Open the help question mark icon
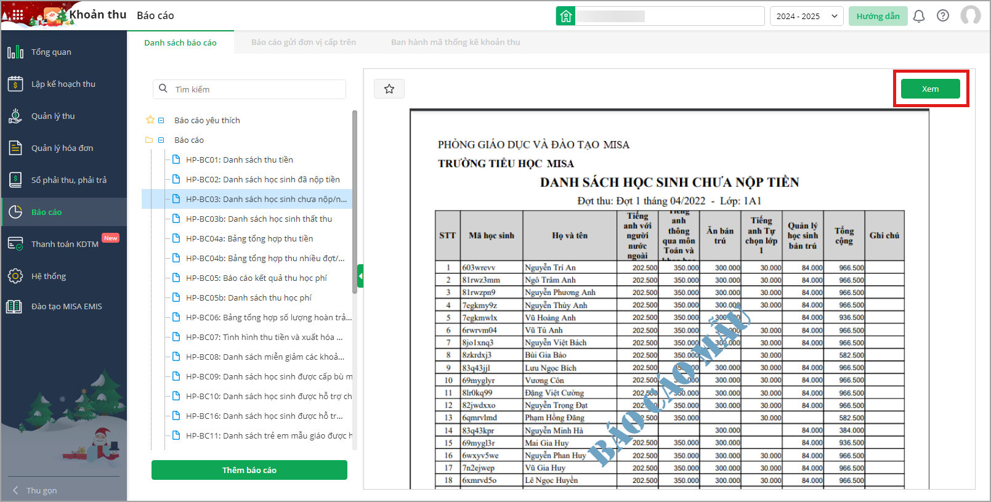Screen dimensions: 991x502 point(943,15)
